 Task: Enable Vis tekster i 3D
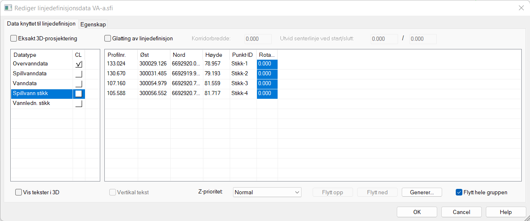click(x=19, y=192)
